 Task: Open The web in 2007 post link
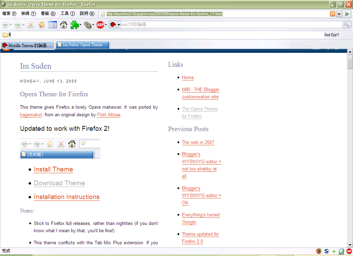tap(198, 142)
